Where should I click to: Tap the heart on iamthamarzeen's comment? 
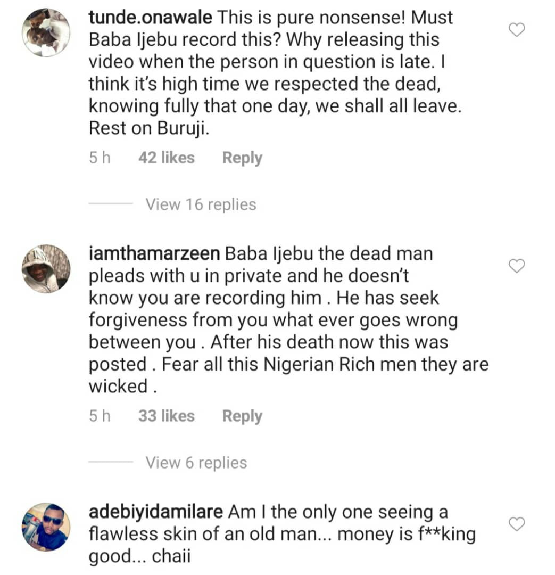(517, 265)
